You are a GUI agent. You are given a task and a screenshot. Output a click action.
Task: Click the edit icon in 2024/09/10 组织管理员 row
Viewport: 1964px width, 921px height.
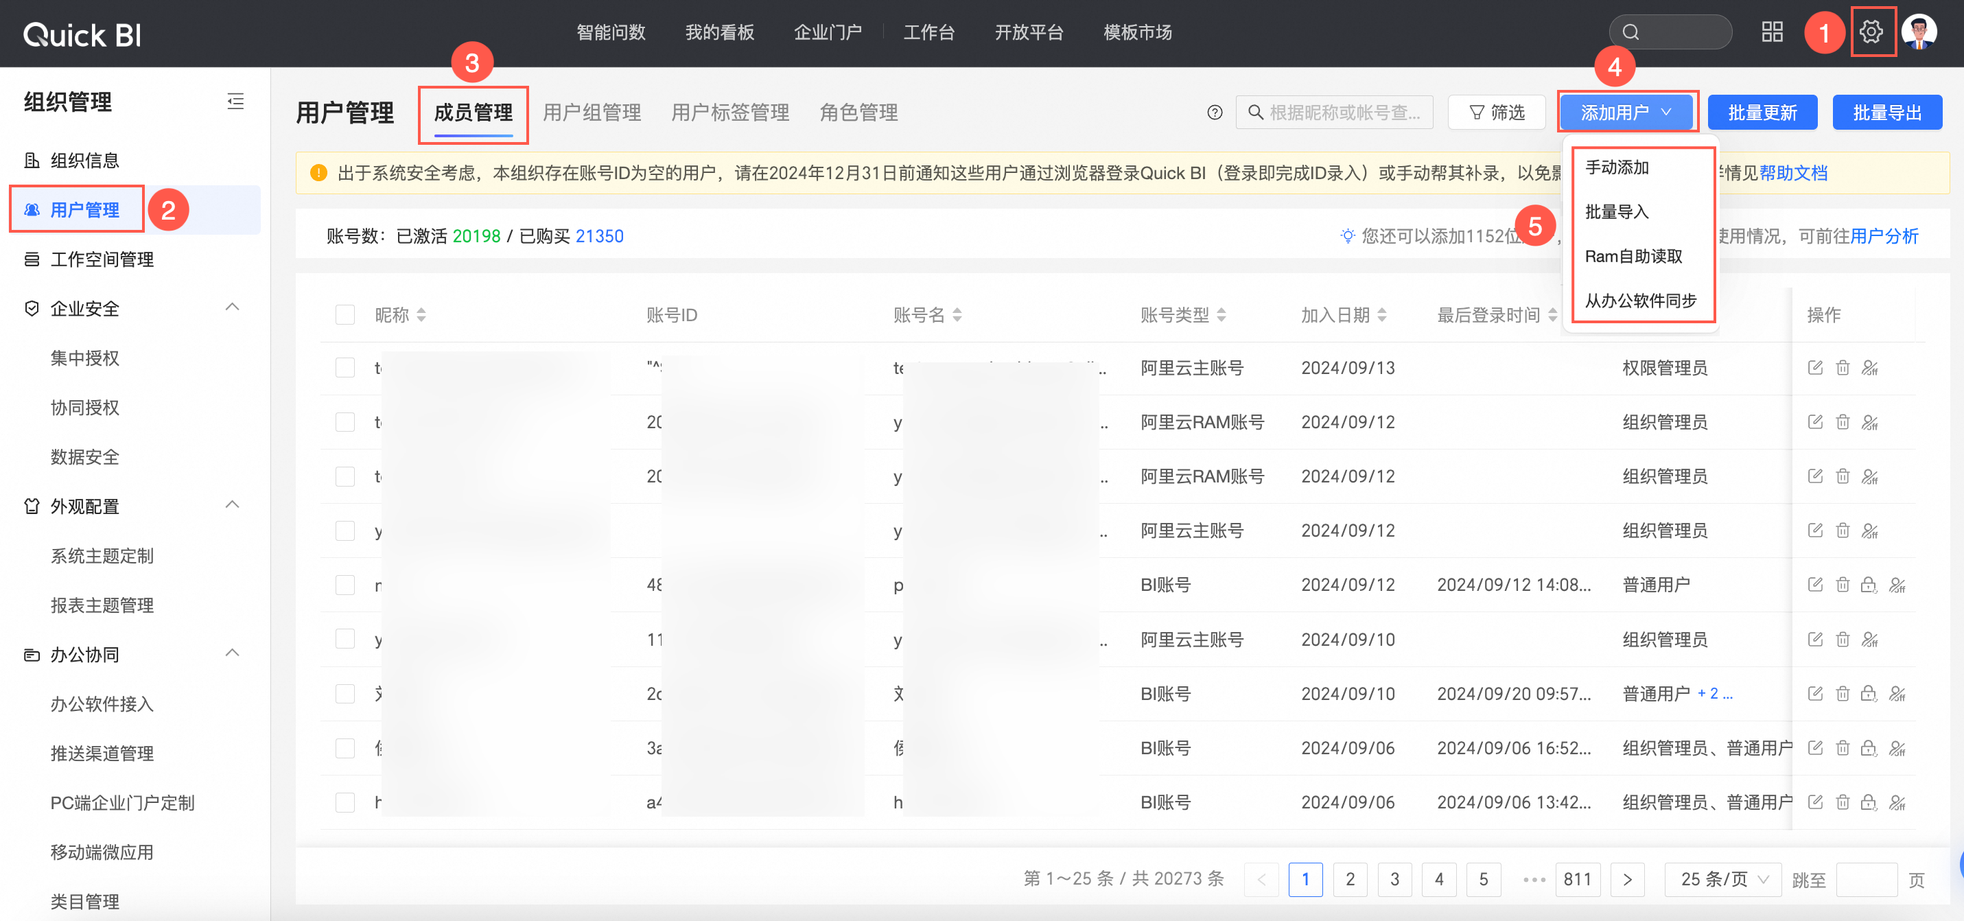click(x=1814, y=639)
